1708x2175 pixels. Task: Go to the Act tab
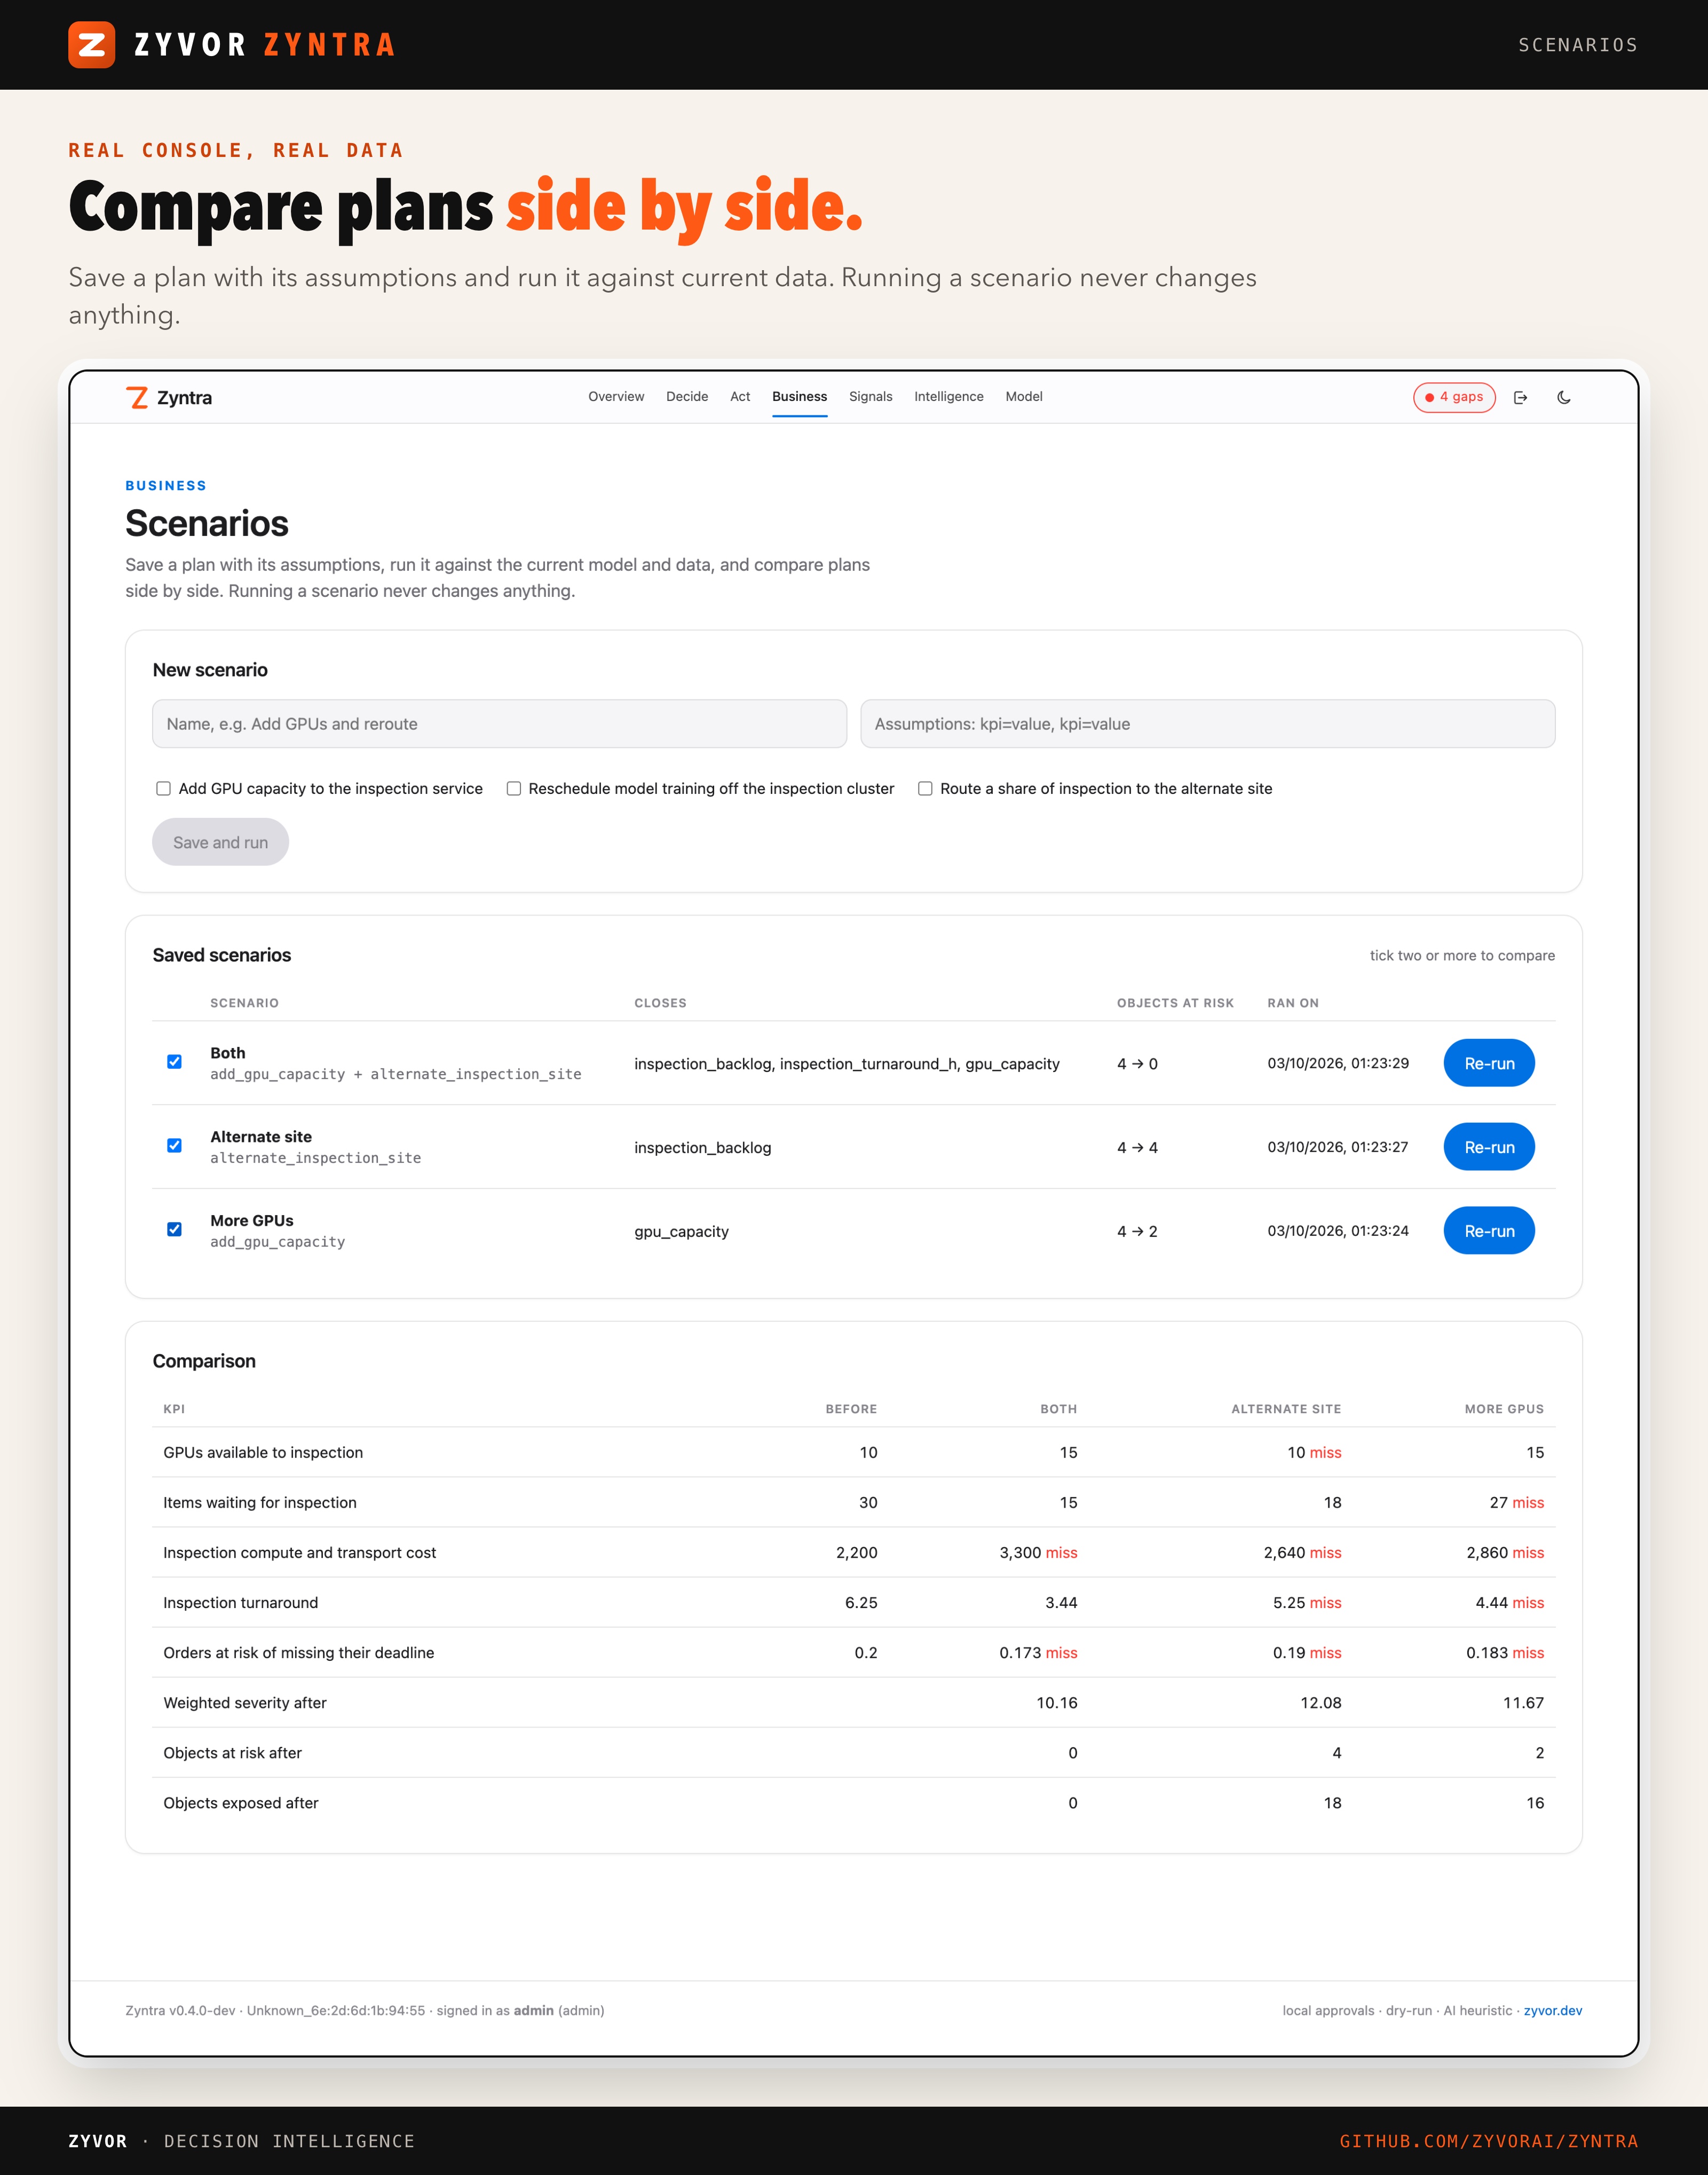(x=740, y=397)
